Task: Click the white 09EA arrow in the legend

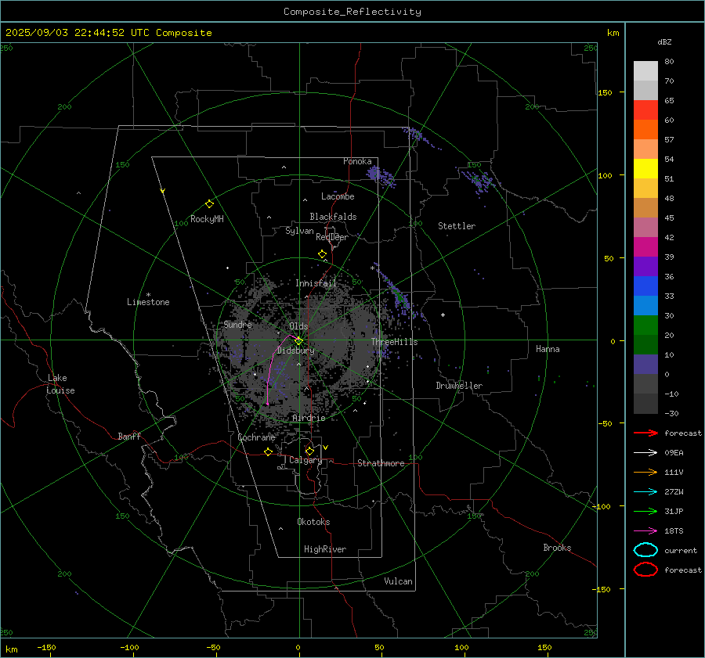Action: coord(645,452)
